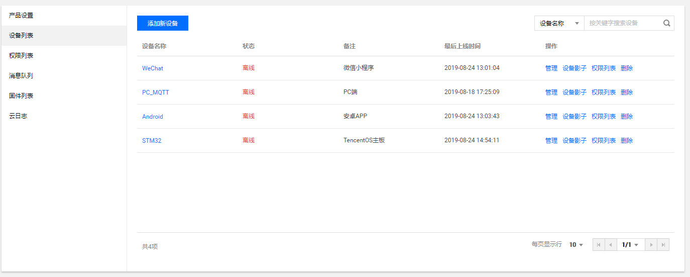Click 删除 for the Android device
690x277 pixels.
627,117
